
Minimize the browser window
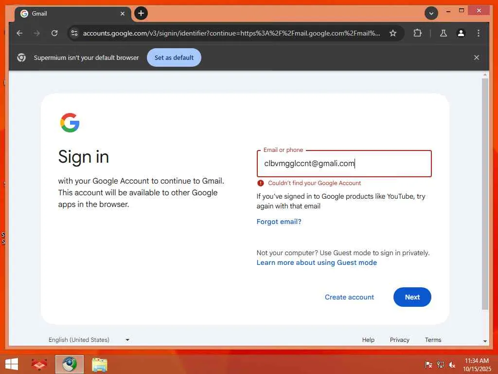pyautogui.click(x=448, y=11)
